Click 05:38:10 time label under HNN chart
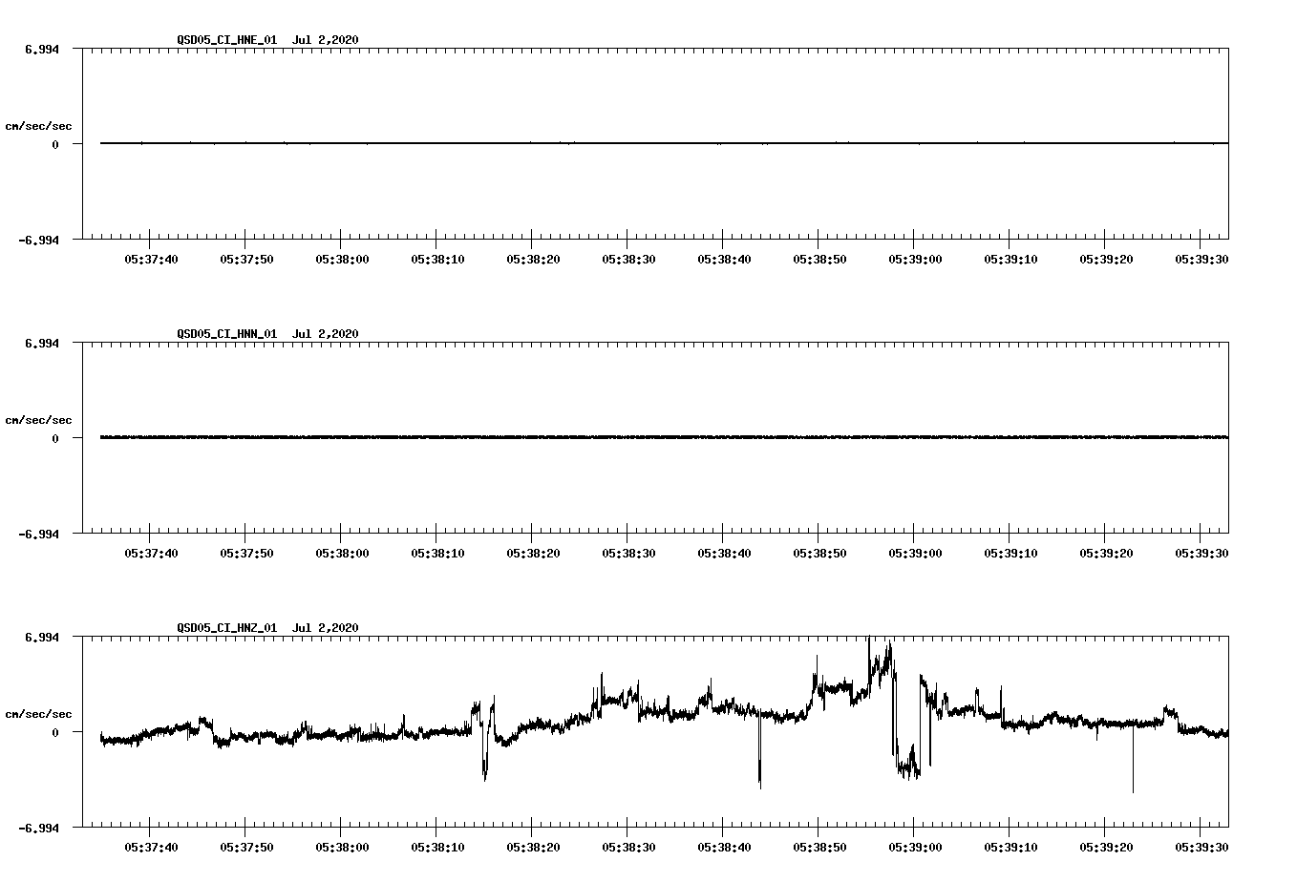The image size is (1297, 882). coord(437,554)
